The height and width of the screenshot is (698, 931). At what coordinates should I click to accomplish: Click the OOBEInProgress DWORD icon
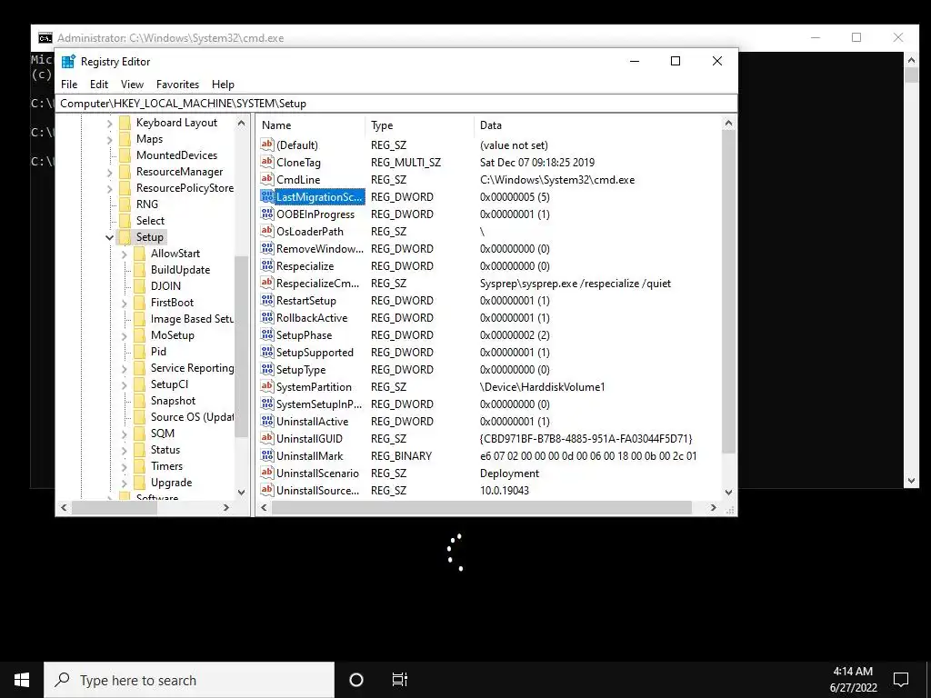[267, 214]
